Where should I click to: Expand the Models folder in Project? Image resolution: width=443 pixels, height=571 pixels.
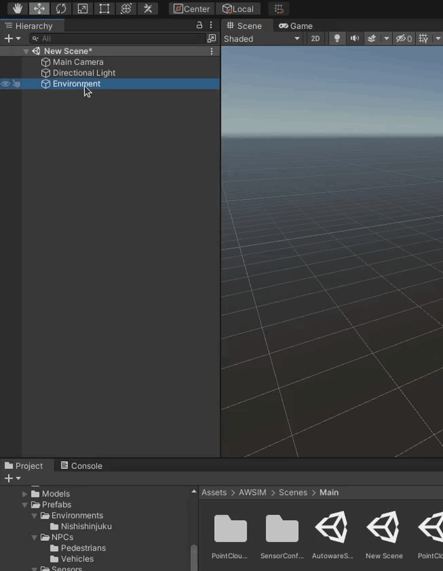[x=25, y=494]
